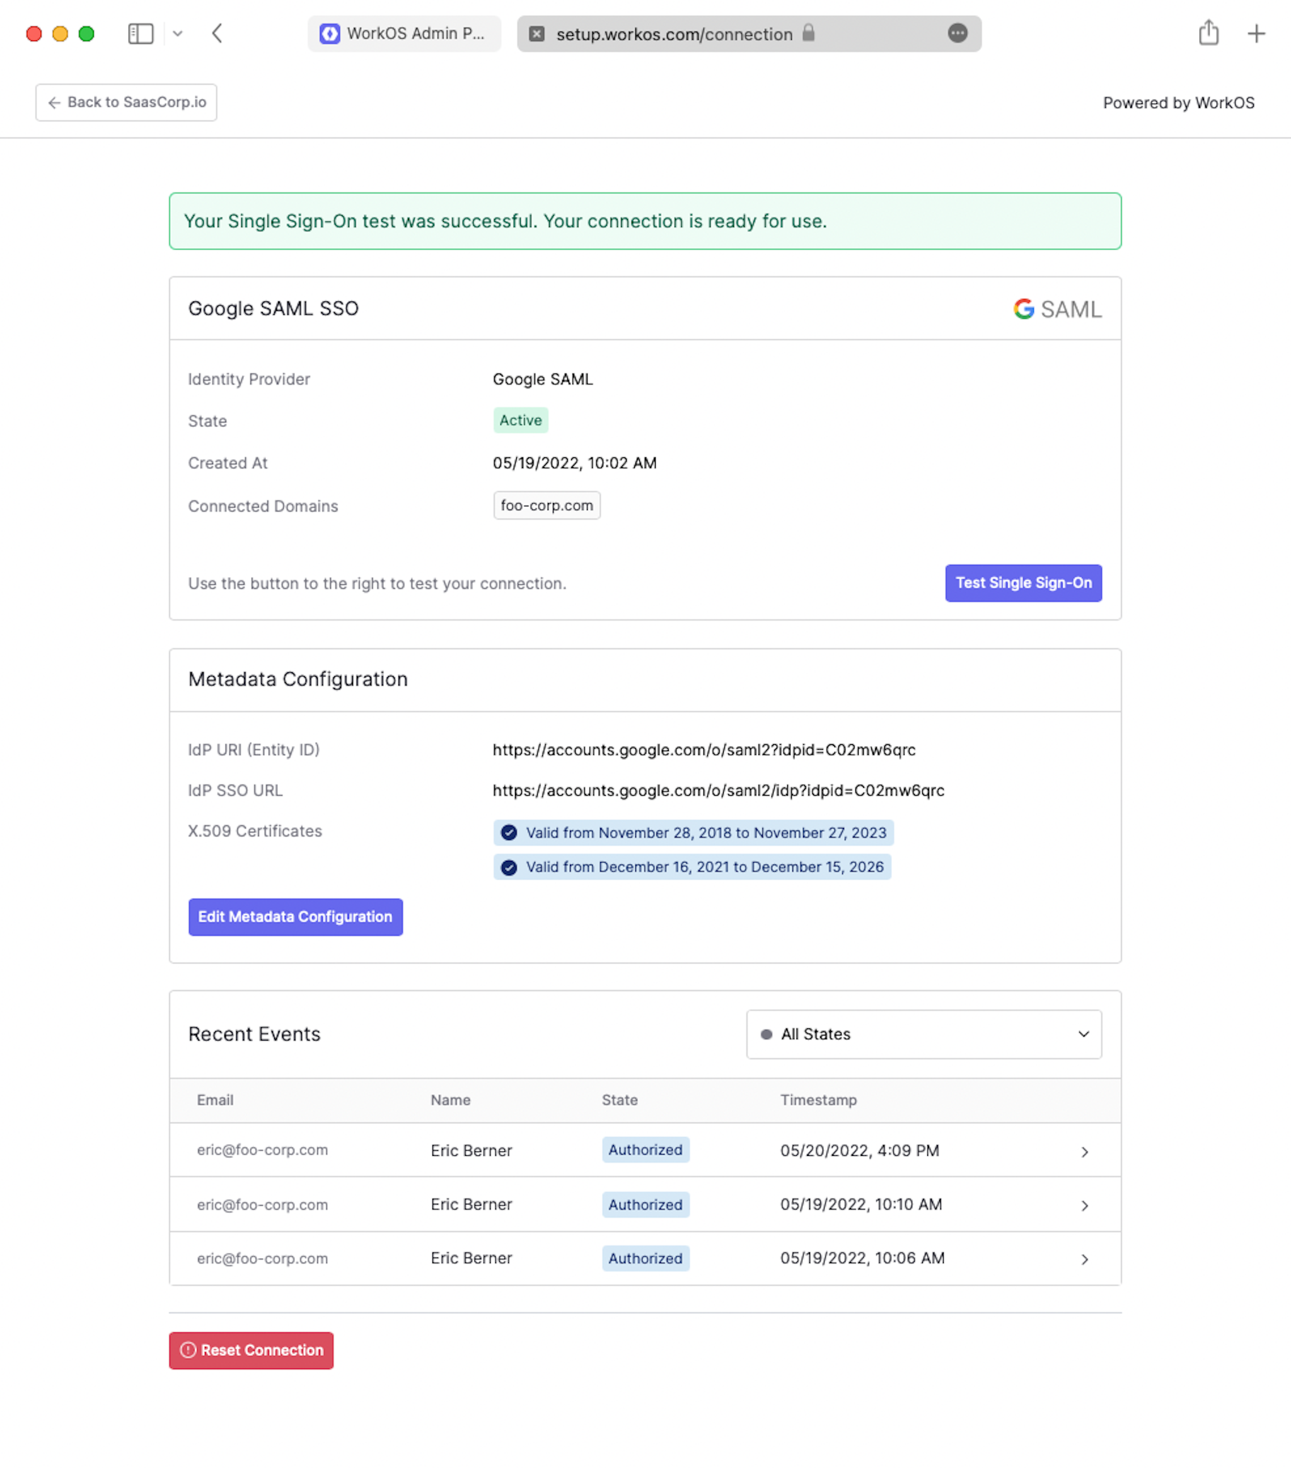The image size is (1291, 1468).
Task: Expand the 05/20/2022 4:09 PM event chevron
Action: [1084, 1152]
